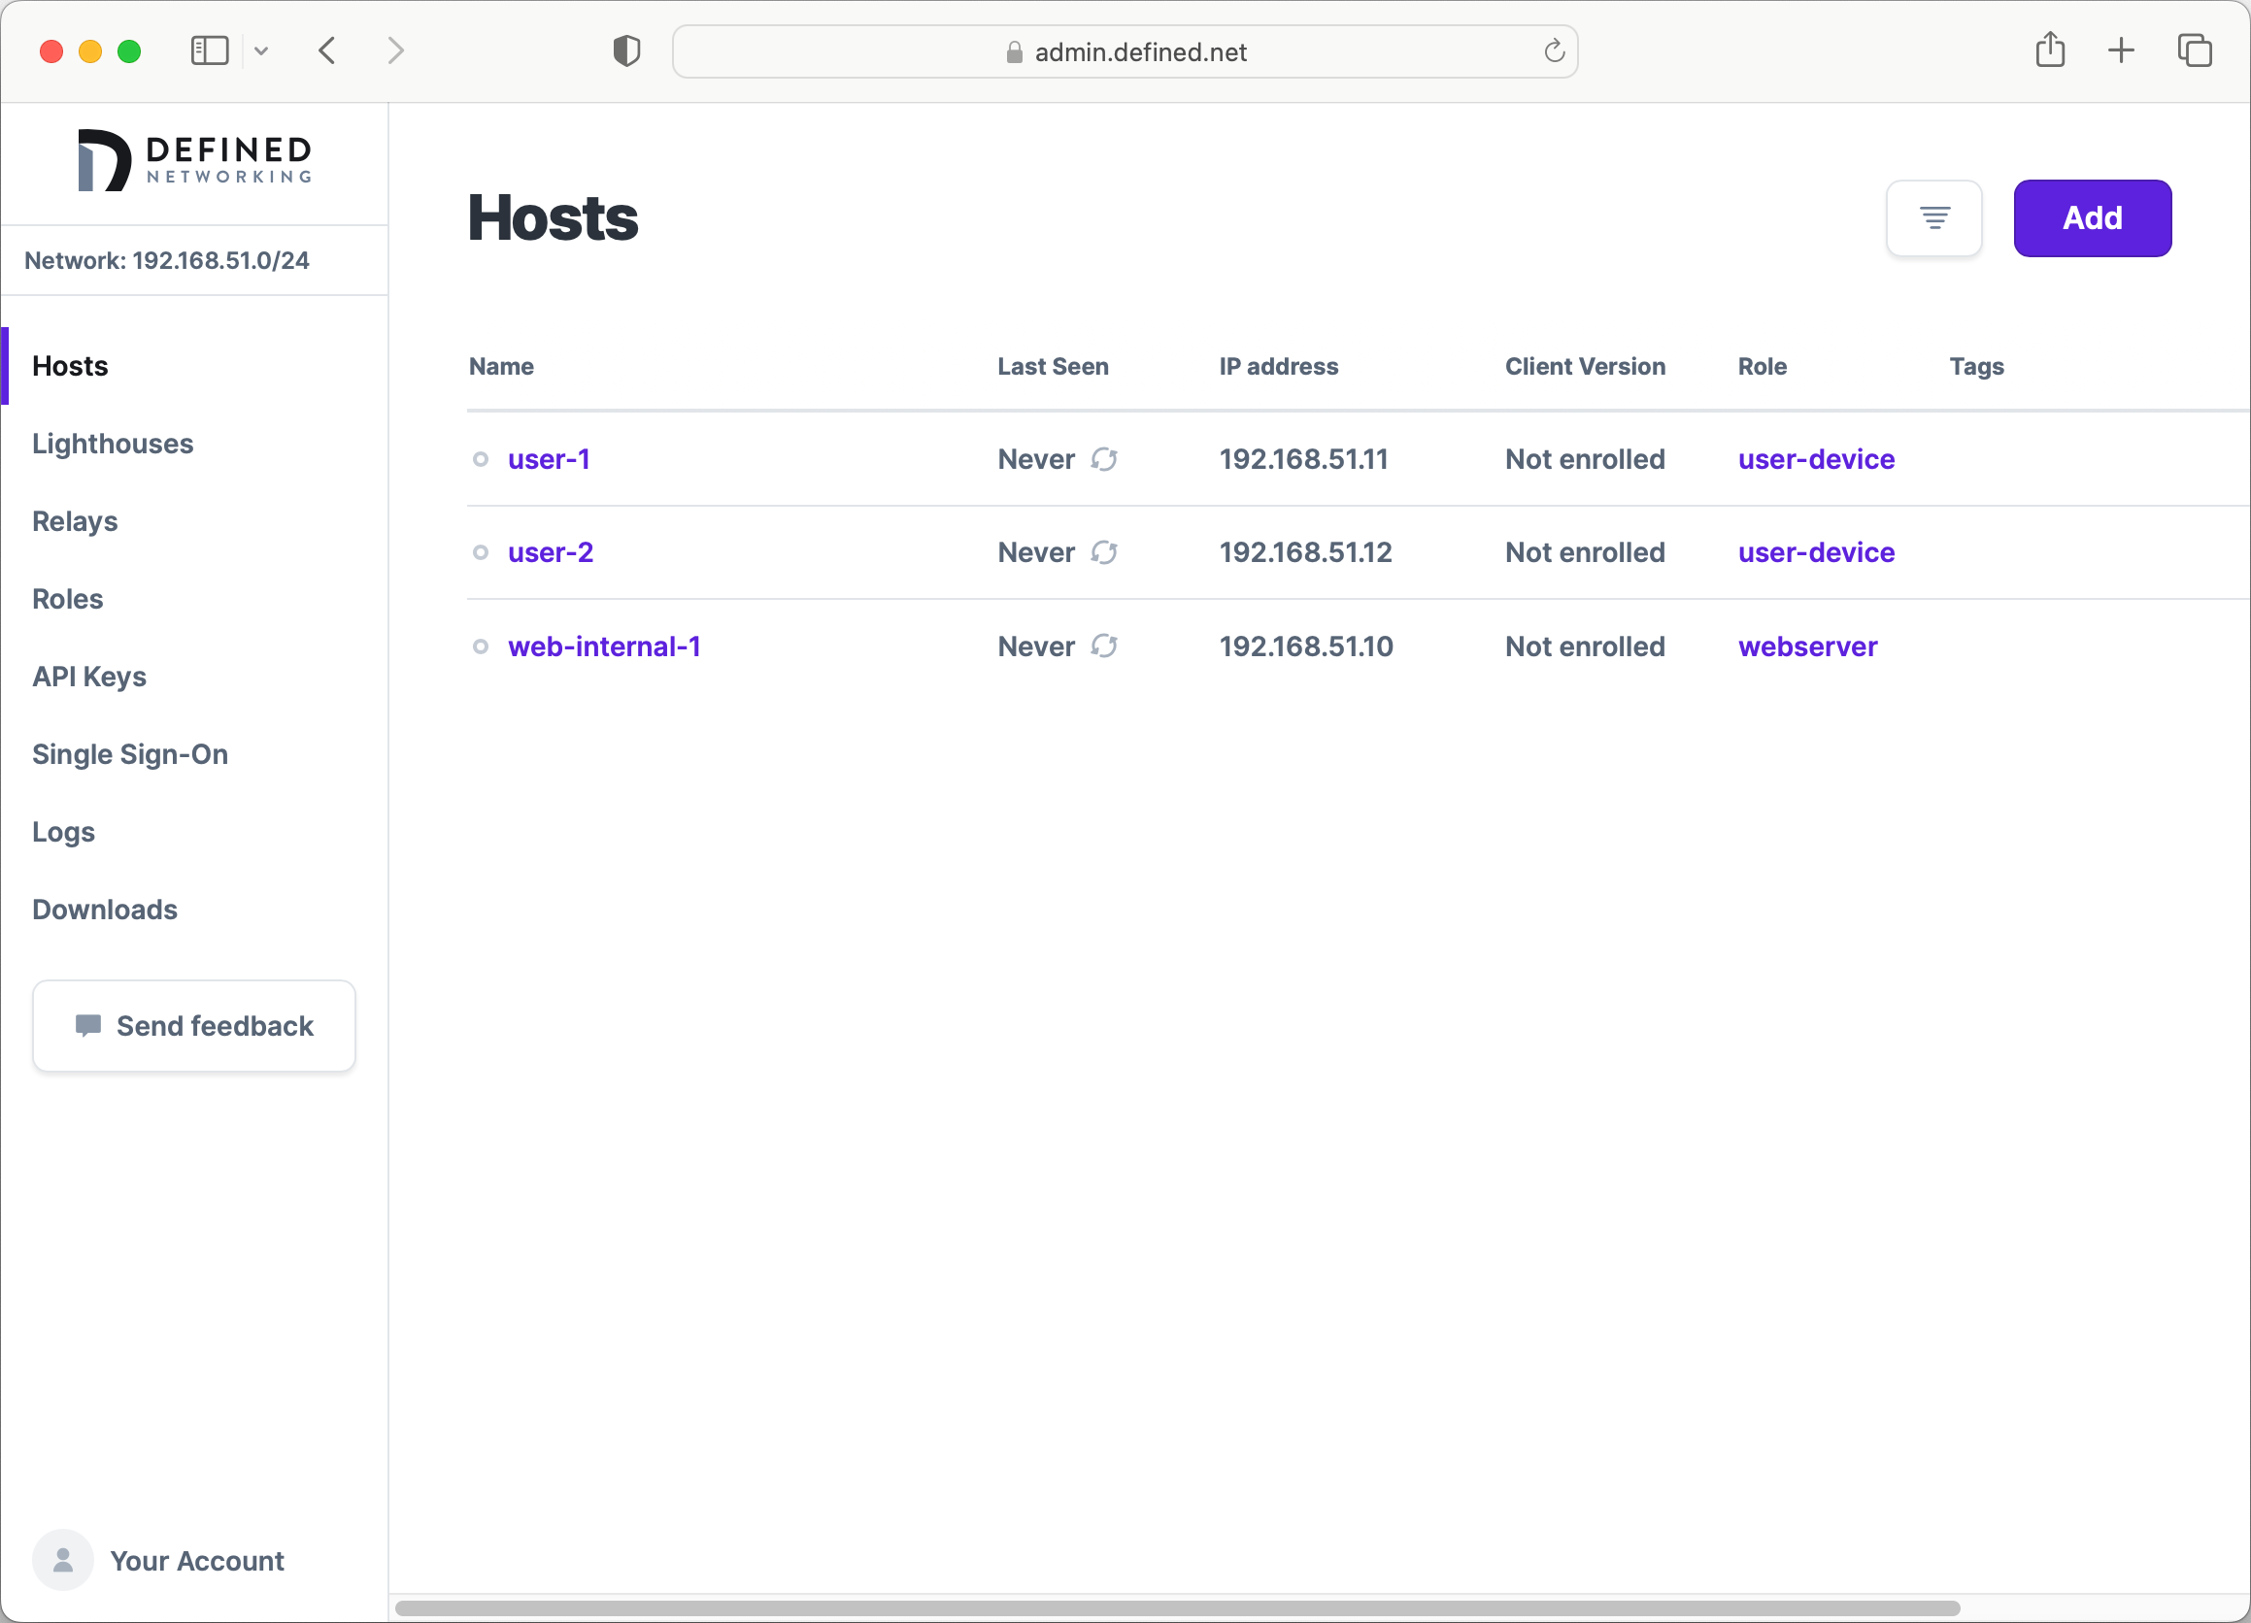Open the Downloads section
This screenshot has width=2251, height=1623.
point(104,909)
